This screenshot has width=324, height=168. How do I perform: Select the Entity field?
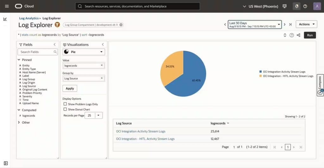coord(26,65)
